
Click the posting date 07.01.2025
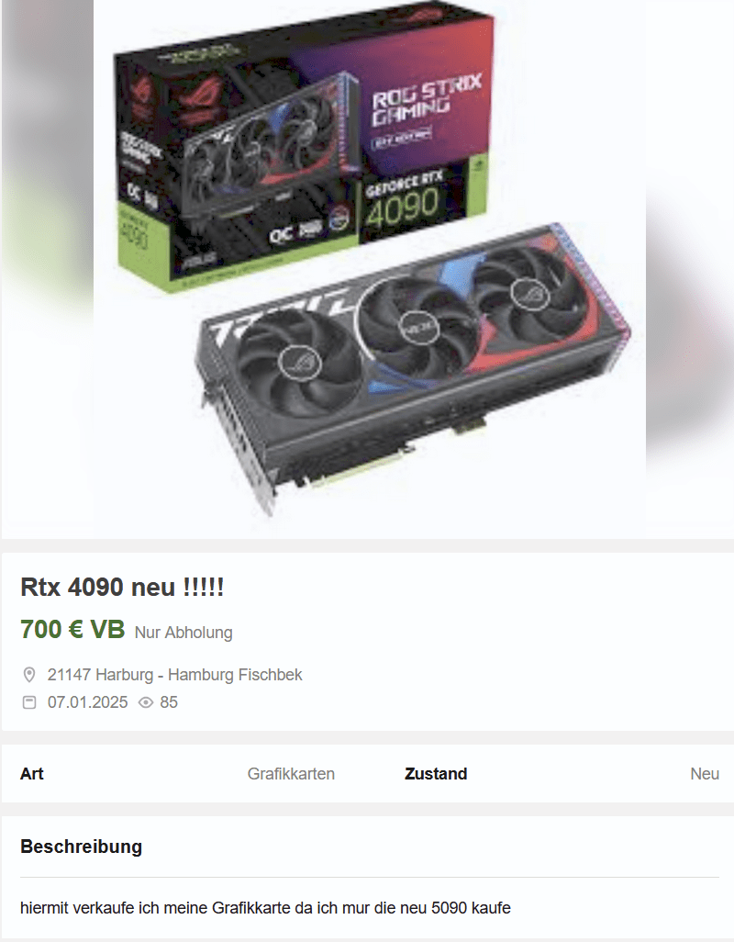pos(88,702)
